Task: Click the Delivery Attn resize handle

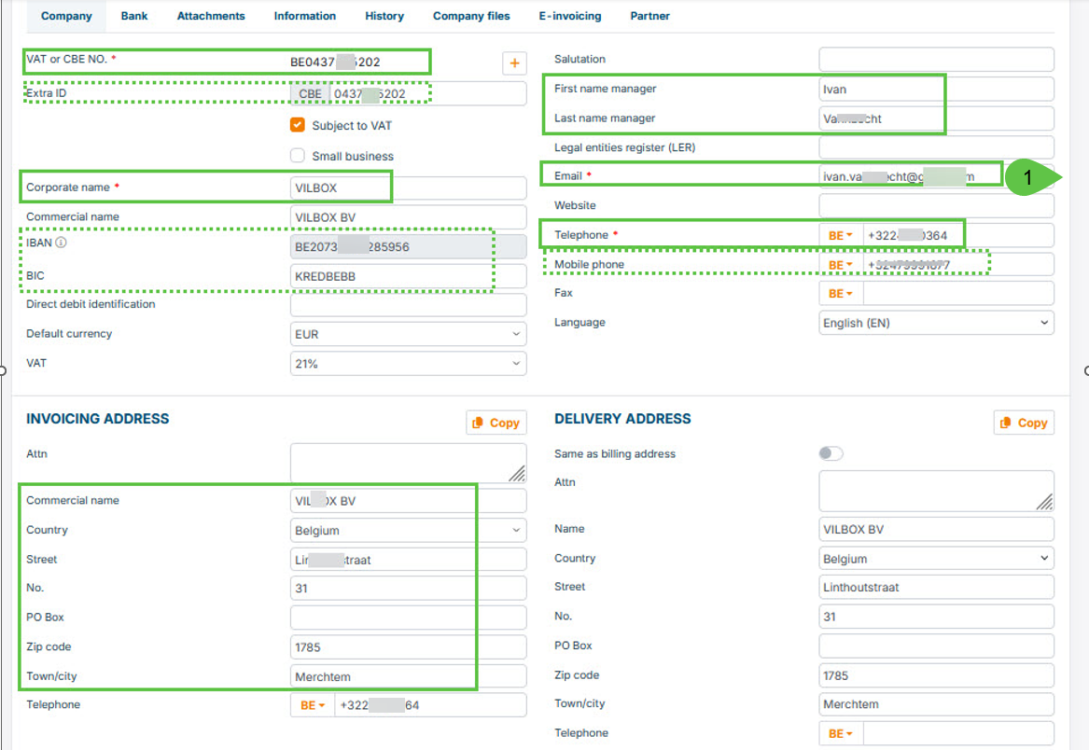Action: [x=1044, y=501]
